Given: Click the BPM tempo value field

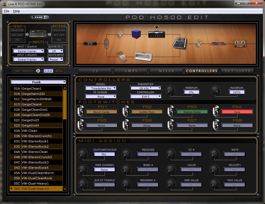Looking at the screenshot, I should point(48,71).
